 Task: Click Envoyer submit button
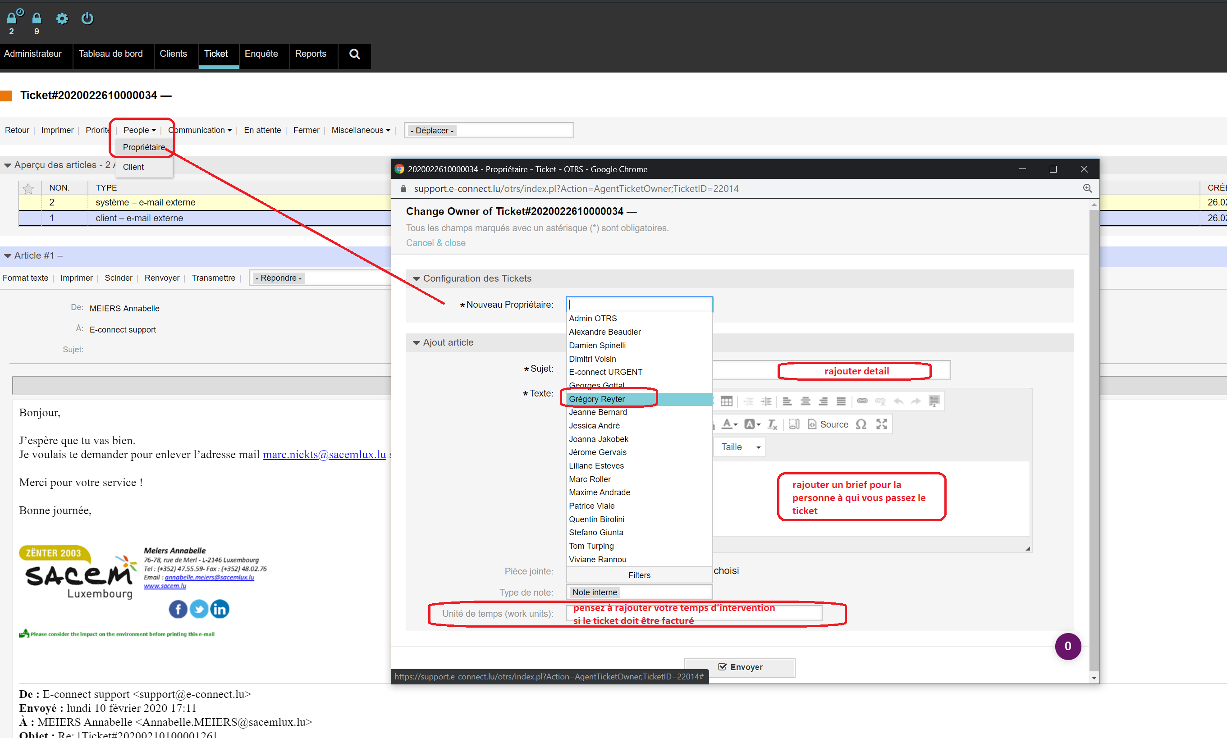click(x=740, y=667)
